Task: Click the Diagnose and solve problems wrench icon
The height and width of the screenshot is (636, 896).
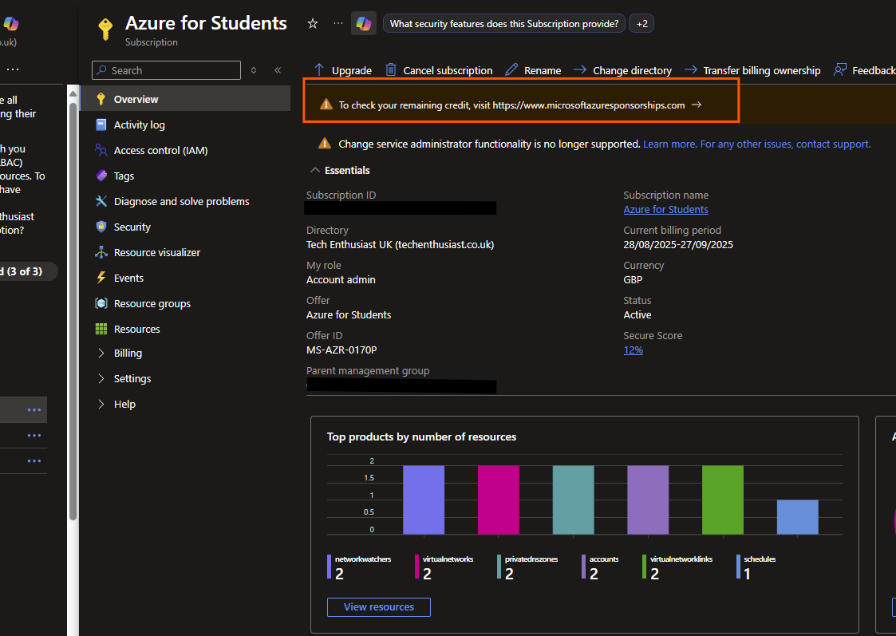Action: pos(101,201)
